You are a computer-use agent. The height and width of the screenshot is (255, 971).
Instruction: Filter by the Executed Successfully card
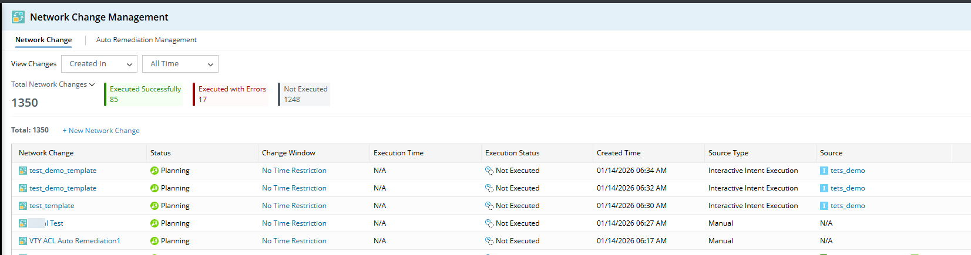[x=145, y=94]
